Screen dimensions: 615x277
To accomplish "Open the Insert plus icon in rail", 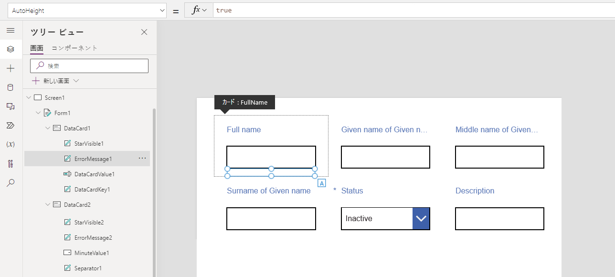I will pyautogui.click(x=11, y=68).
